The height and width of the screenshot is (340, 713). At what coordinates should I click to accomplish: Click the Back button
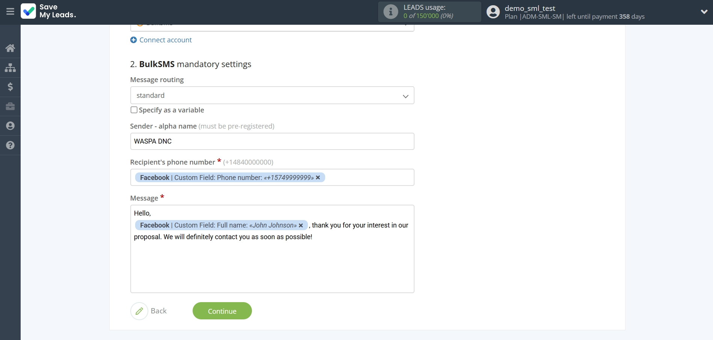pos(149,311)
